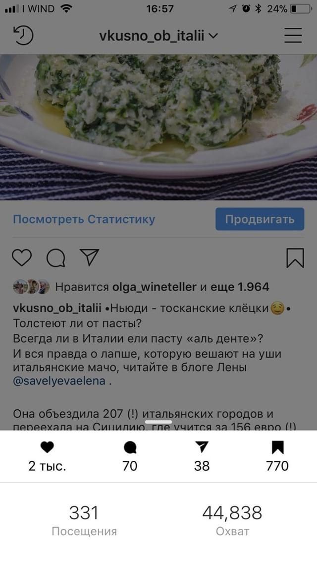Tap the filled bookmark saves stat
The height and width of the screenshot is (564, 317).
(x=277, y=456)
